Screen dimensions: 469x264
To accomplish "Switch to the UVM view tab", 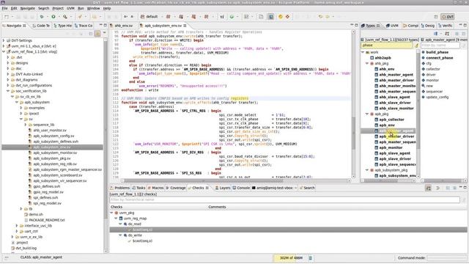I will (392, 26).
